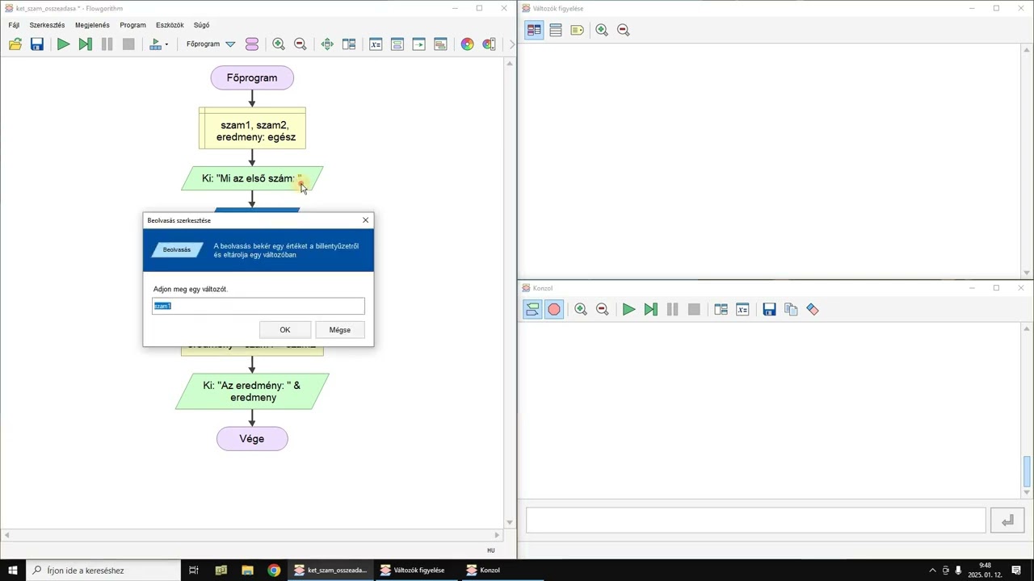Toggle the first view mode in Változók figyelése

(x=534, y=30)
